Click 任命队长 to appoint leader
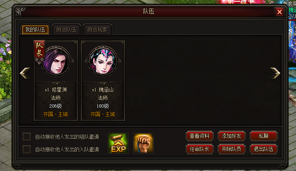Screen dimensions: 296x171 (x=199, y=149)
